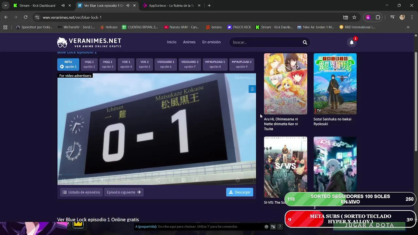Open betano bookmark
The width and height of the screenshot is (418, 235).
tap(214, 27)
